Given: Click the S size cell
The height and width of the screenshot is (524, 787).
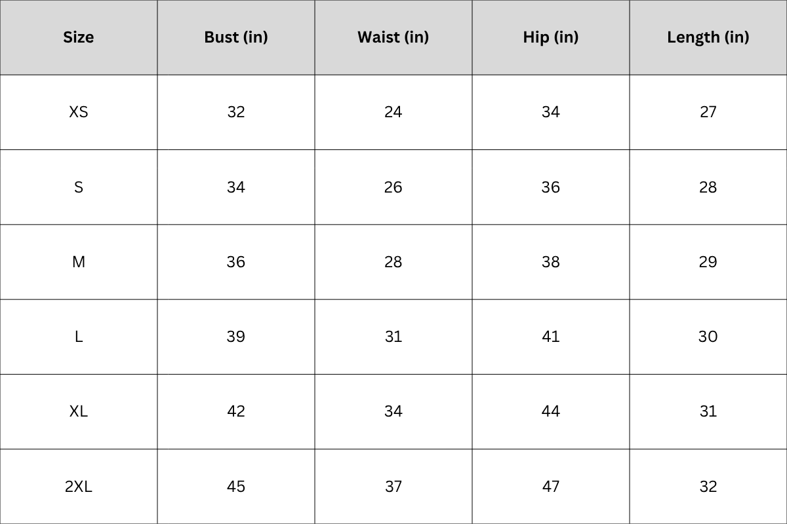Looking at the screenshot, I should 79,187.
